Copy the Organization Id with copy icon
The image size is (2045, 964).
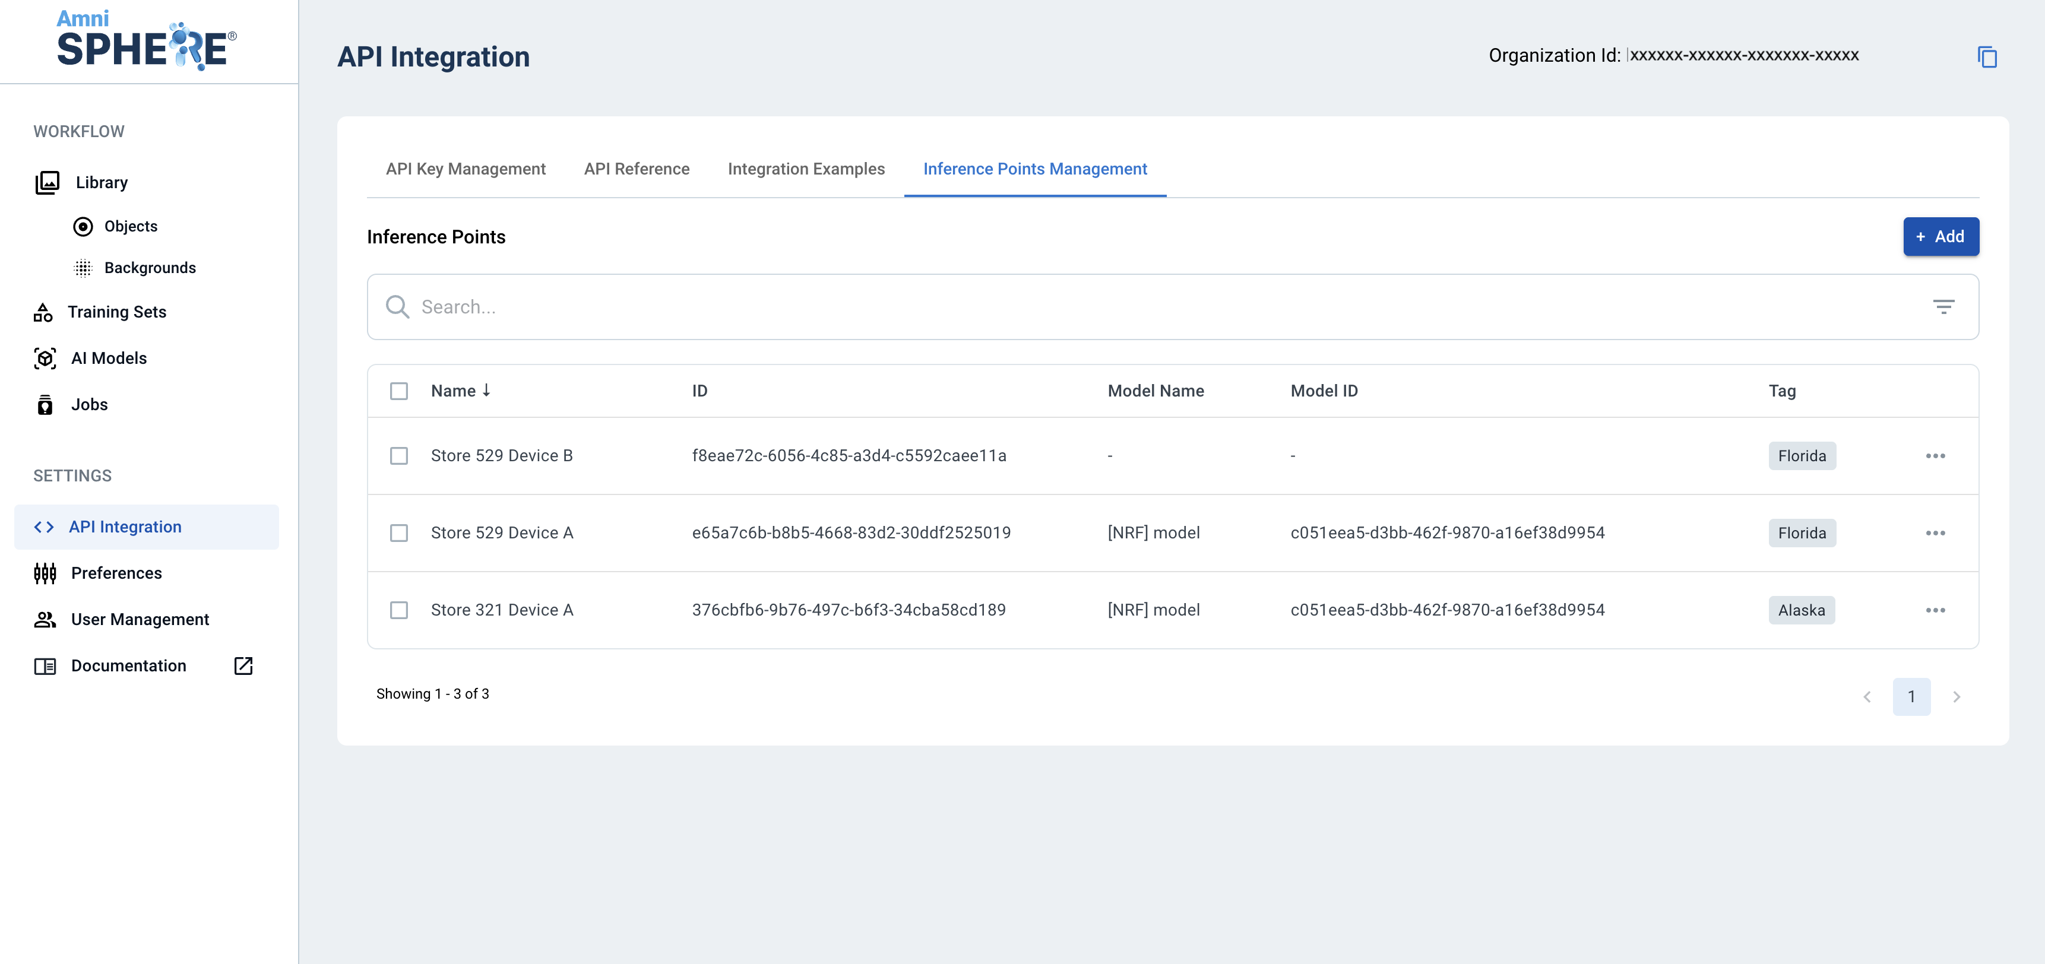(x=1986, y=57)
